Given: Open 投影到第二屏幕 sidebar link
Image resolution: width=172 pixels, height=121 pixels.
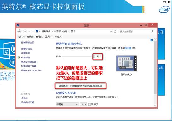Looking at the screenshot, I should (x=29, y=66).
